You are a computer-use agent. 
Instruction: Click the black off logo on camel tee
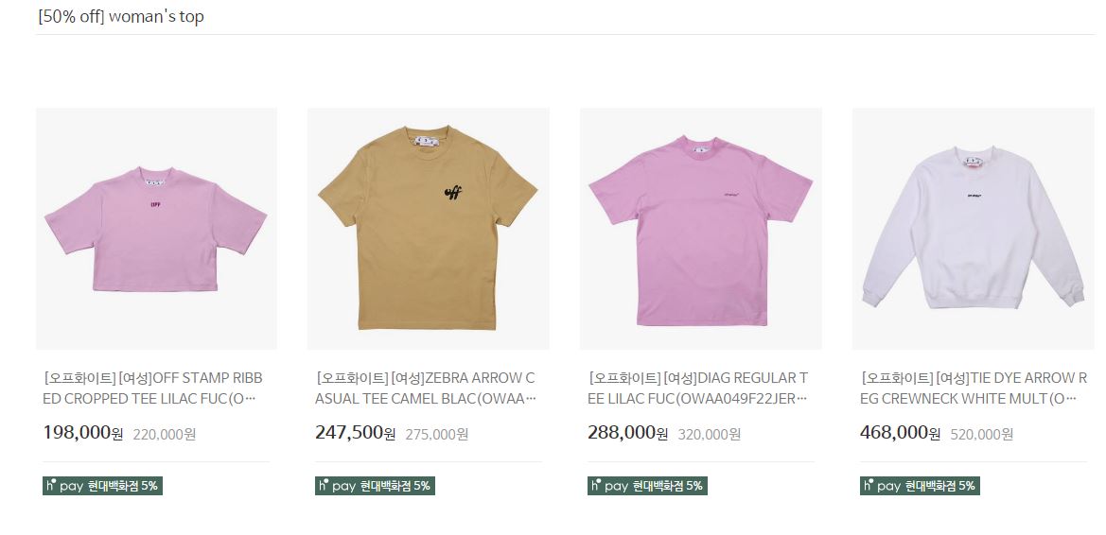pyautogui.click(x=453, y=193)
